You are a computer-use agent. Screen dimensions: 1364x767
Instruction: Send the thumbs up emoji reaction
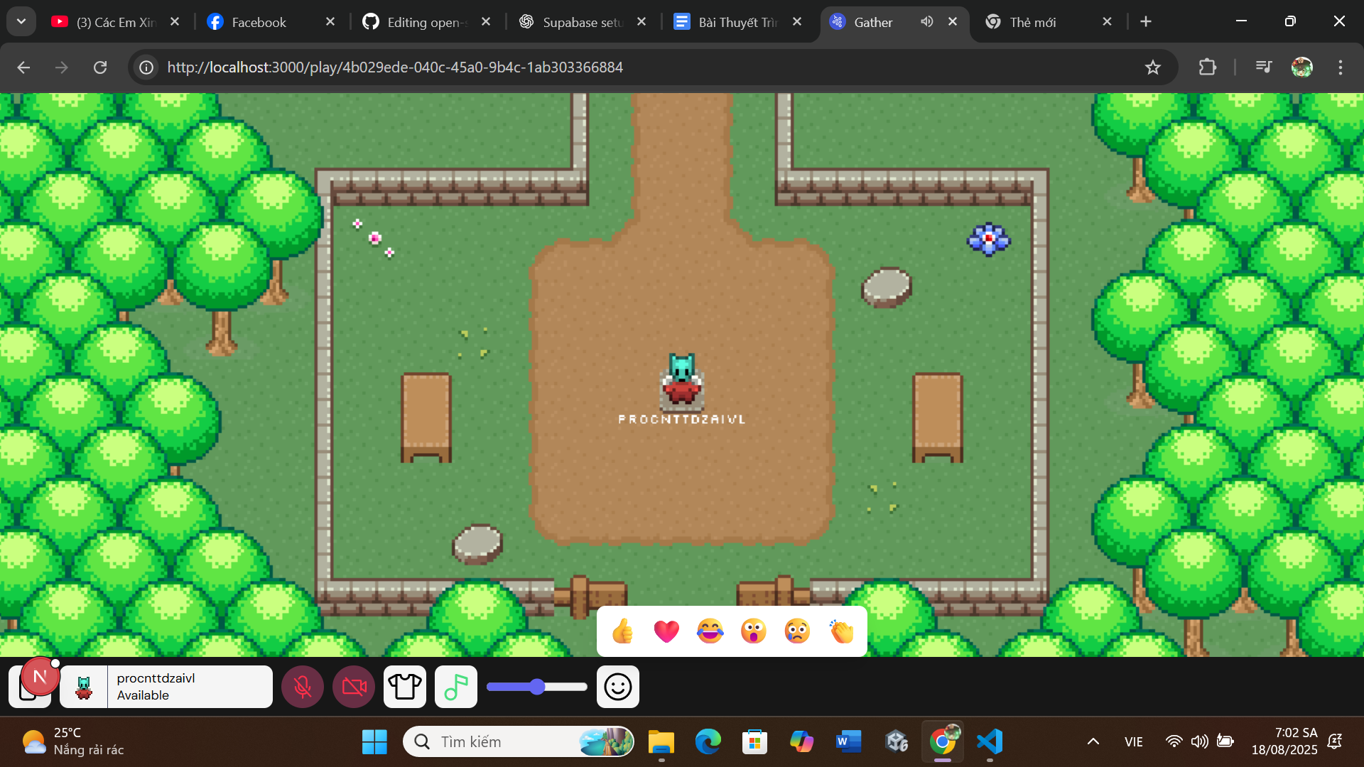click(623, 631)
